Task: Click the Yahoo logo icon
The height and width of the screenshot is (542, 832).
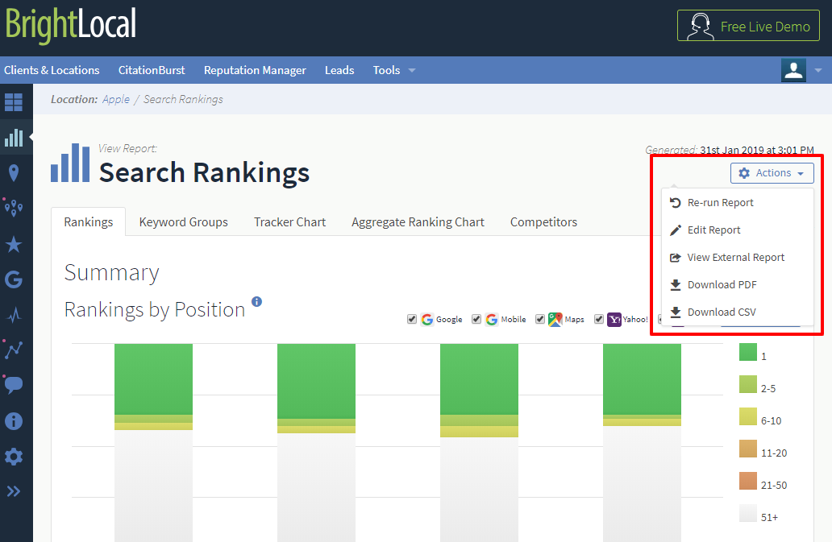Action: click(614, 320)
